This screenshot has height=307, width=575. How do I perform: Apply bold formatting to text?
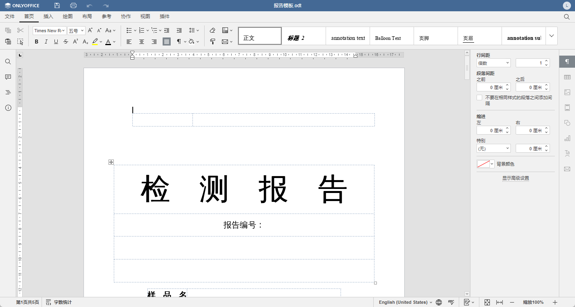[x=36, y=41]
